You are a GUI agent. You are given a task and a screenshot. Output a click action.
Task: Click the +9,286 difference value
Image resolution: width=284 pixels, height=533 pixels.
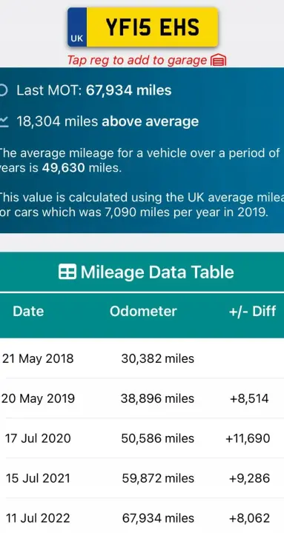point(250,478)
